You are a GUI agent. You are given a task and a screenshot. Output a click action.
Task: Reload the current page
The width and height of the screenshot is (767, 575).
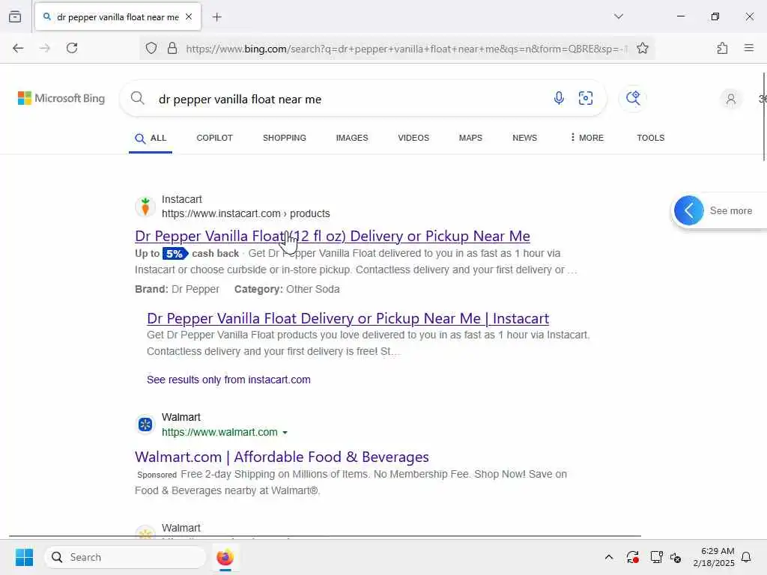tap(72, 48)
